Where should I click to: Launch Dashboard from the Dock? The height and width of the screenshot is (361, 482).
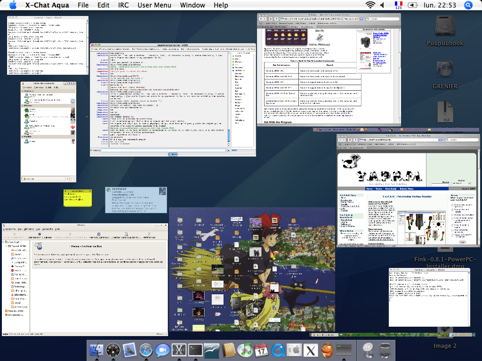[113, 350]
